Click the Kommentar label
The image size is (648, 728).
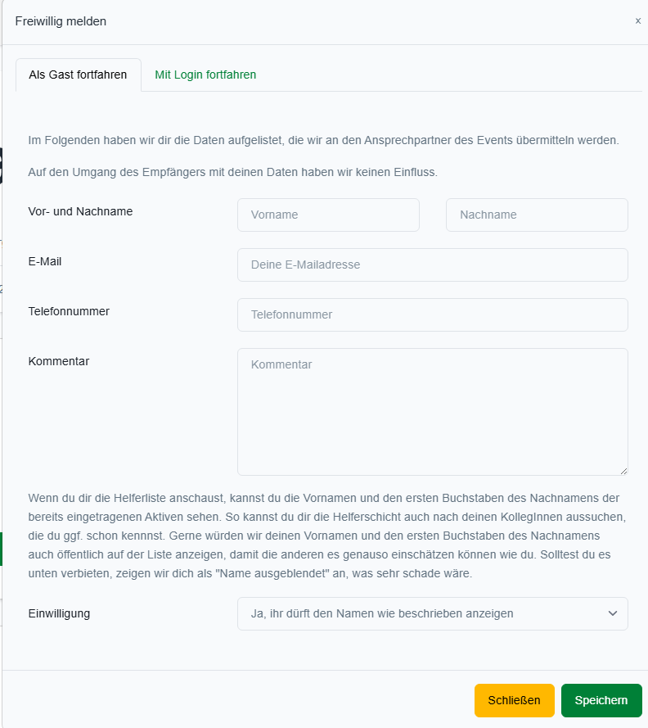coord(59,361)
